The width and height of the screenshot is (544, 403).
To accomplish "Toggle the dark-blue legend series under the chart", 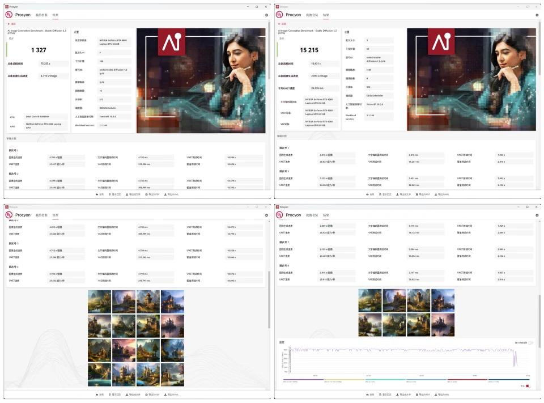I will pos(509,380).
